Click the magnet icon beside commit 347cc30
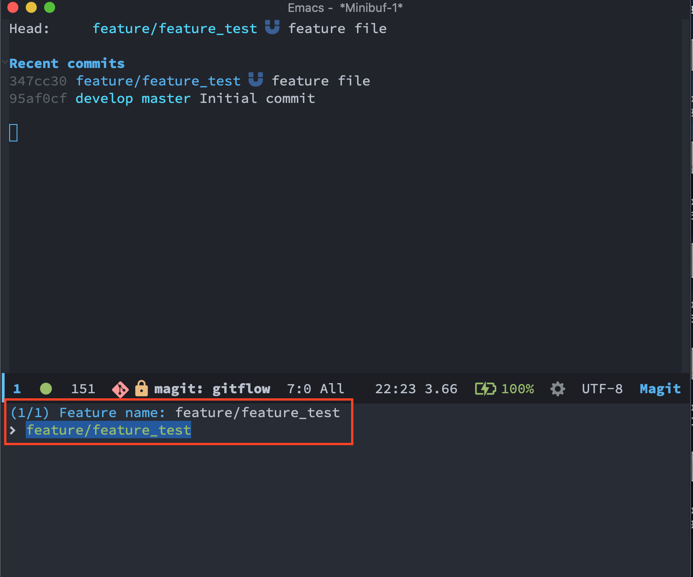The image size is (693, 577). pos(256,79)
